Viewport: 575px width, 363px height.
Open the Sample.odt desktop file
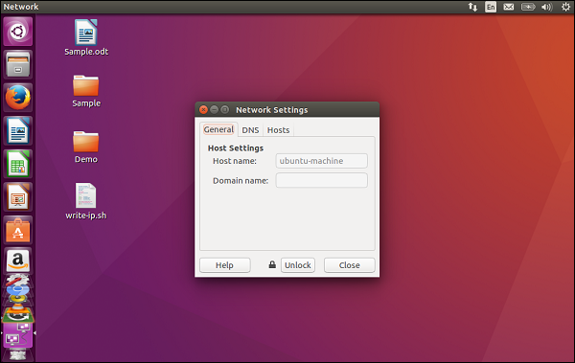[x=86, y=37]
